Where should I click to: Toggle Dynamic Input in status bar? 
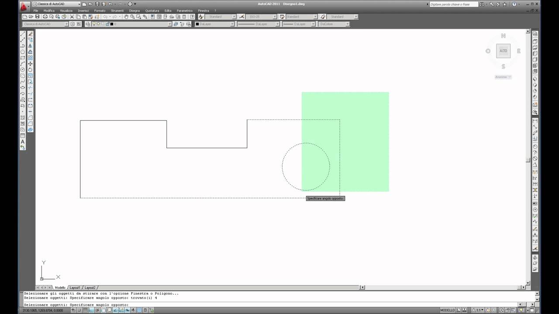point(127,311)
